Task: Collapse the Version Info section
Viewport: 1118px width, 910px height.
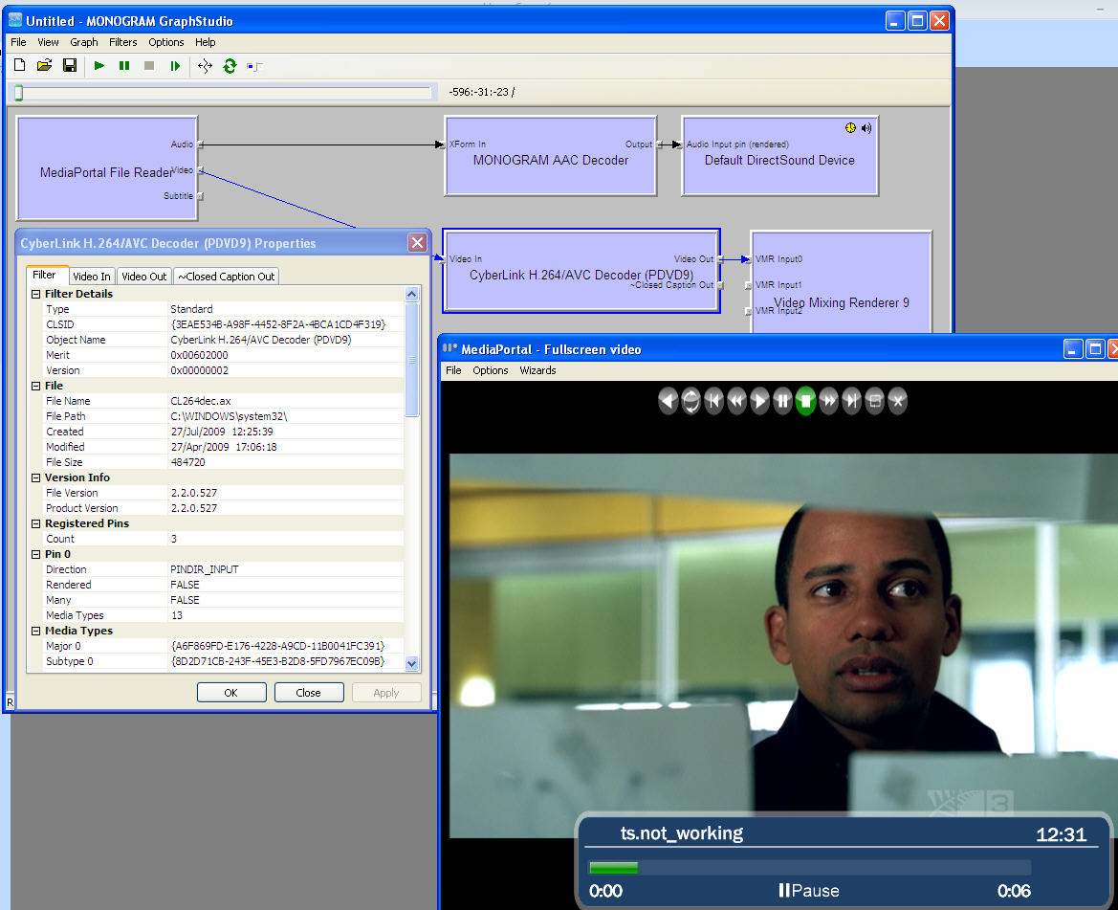Action: pyautogui.click(x=35, y=477)
